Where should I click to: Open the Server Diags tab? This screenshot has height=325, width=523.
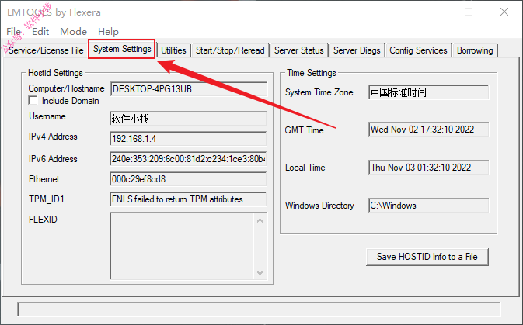click(357, 50)
